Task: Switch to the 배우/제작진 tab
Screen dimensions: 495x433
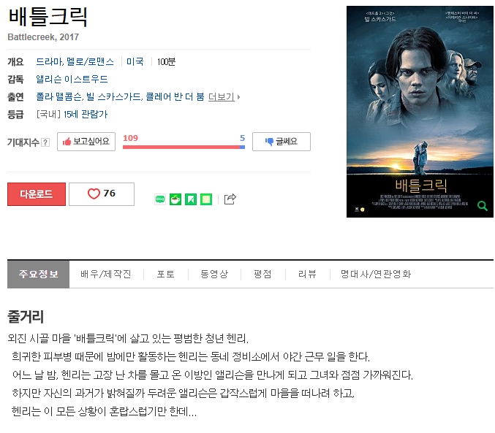Action: click(106, 274)
